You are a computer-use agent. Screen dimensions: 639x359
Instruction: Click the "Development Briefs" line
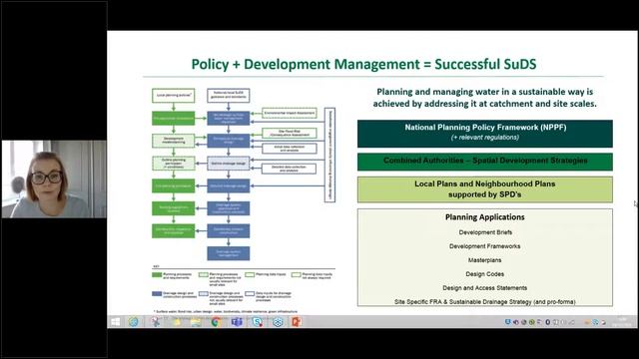485,232
